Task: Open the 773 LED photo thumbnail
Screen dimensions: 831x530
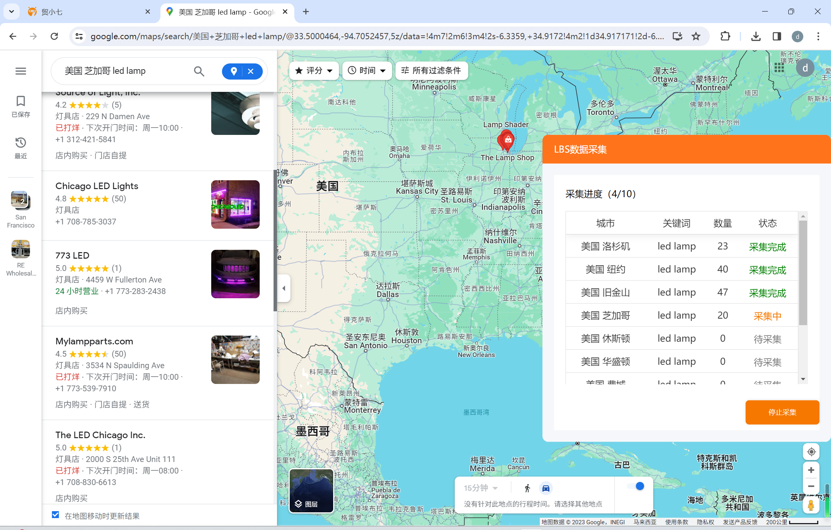Action: point(235,274)
